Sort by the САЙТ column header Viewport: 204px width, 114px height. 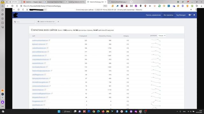(x=34, y=36)
